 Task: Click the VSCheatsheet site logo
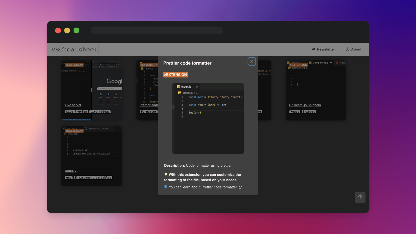click(74, 49)
